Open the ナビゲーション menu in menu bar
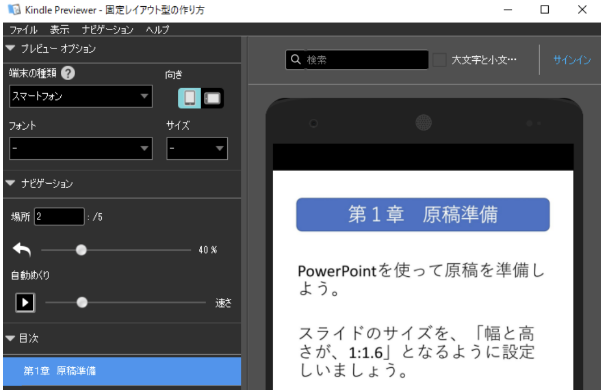The width and height of the screenshot is (601, 390). coord(107,30)
